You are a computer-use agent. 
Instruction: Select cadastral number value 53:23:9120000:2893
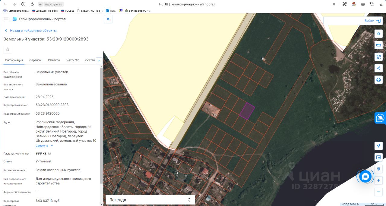(x=52, y=105)
